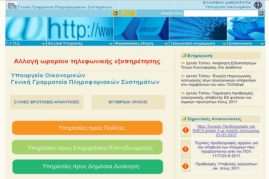This screenshot has width=269, height=179.
Task: Open press release on Τελών Κυκλοφορίας notices
Action: [x=219, y=65]
